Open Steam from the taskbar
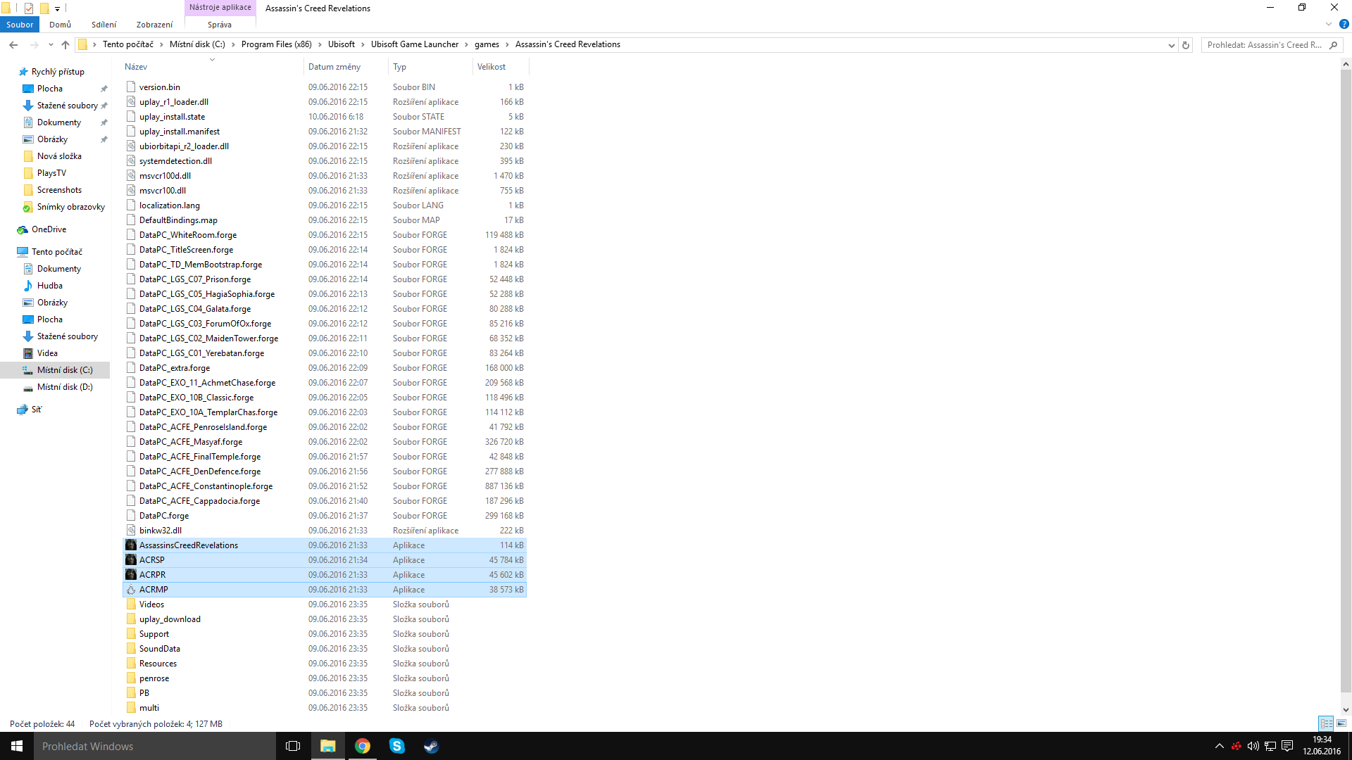Viewport: 1352px width, 760px height. pos(431,746)
